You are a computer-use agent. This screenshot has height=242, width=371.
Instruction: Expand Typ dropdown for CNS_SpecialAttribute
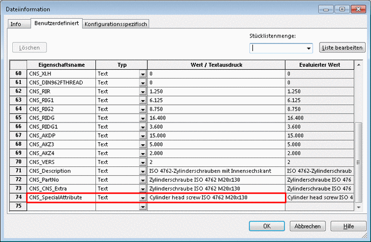pos(142,198)
